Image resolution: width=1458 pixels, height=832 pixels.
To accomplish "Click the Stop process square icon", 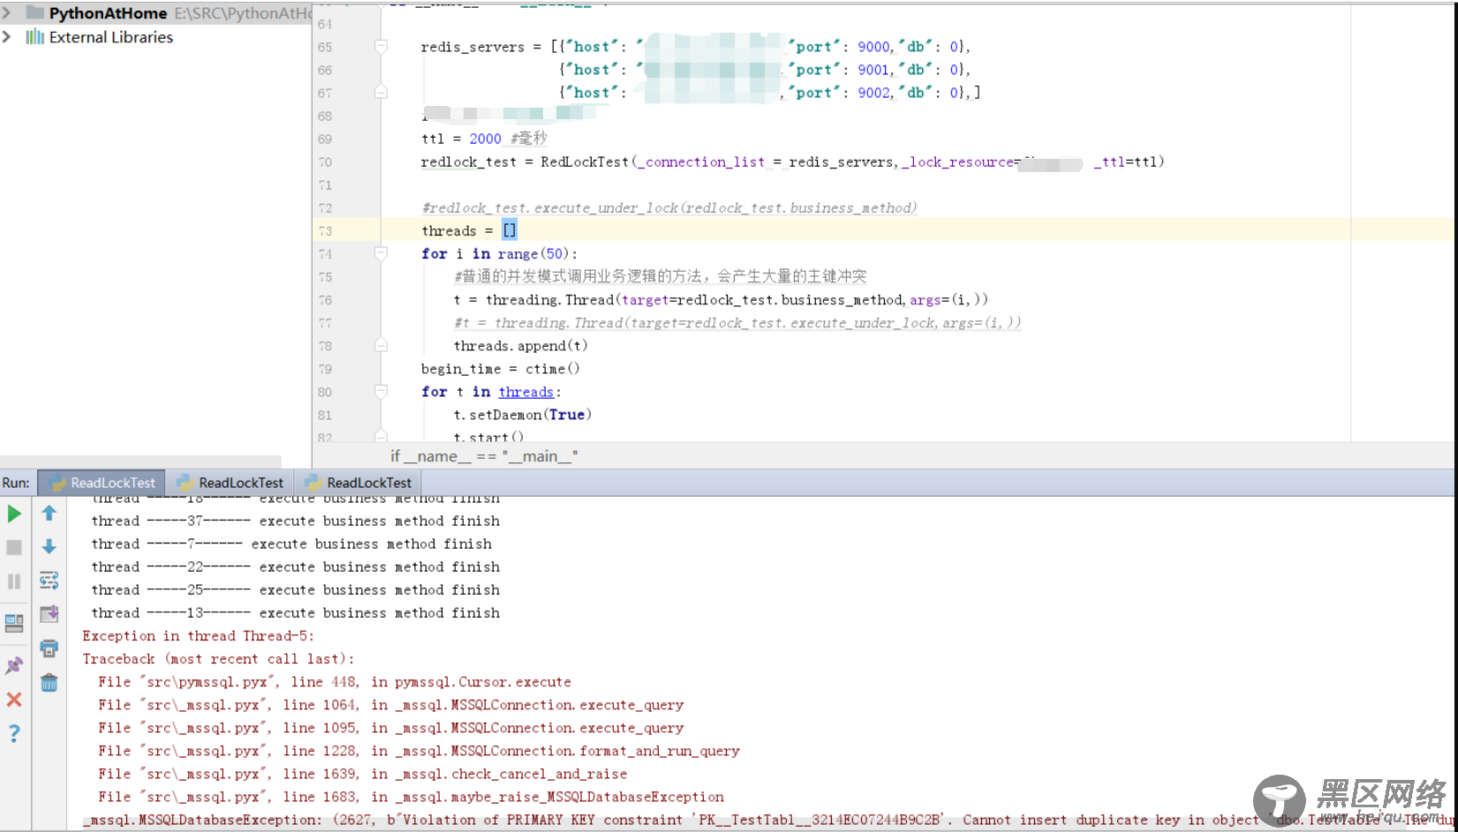I will tap(14, 547).
